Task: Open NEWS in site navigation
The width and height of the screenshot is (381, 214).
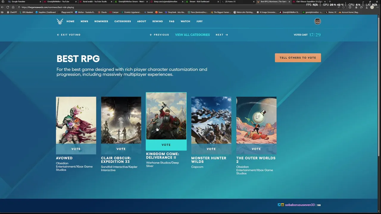Action: click(x=84, y=21)
